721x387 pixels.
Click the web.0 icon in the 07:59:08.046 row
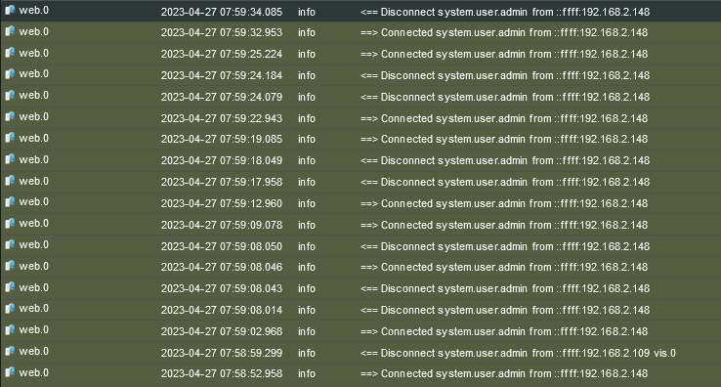tap(10, 266)
